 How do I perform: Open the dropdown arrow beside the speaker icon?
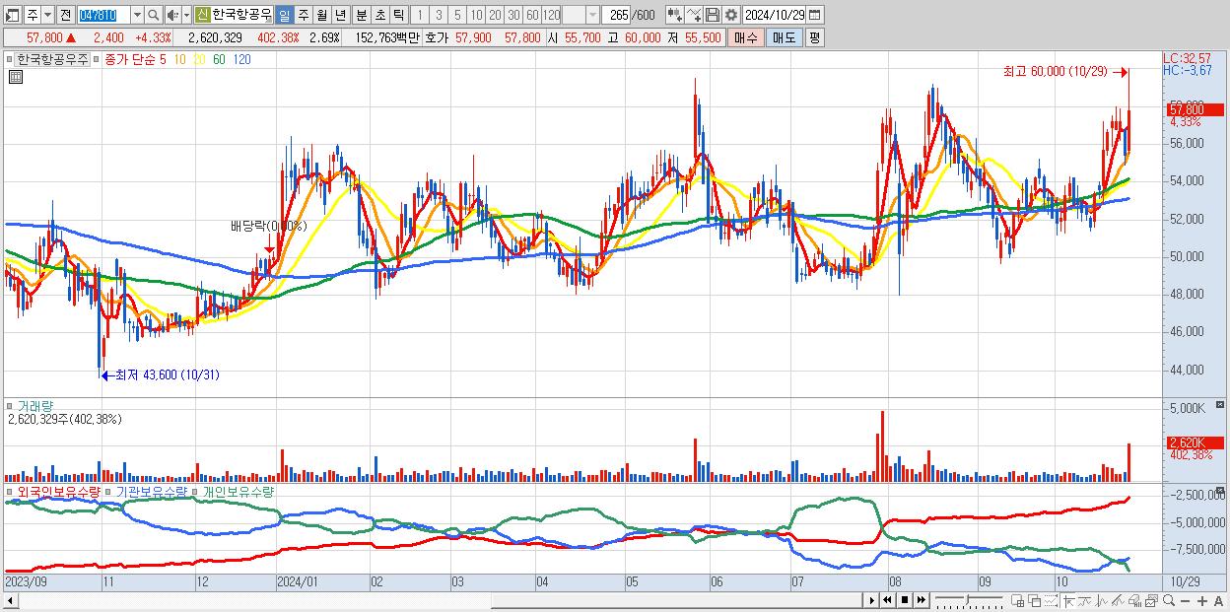click(x=186, y=15)
